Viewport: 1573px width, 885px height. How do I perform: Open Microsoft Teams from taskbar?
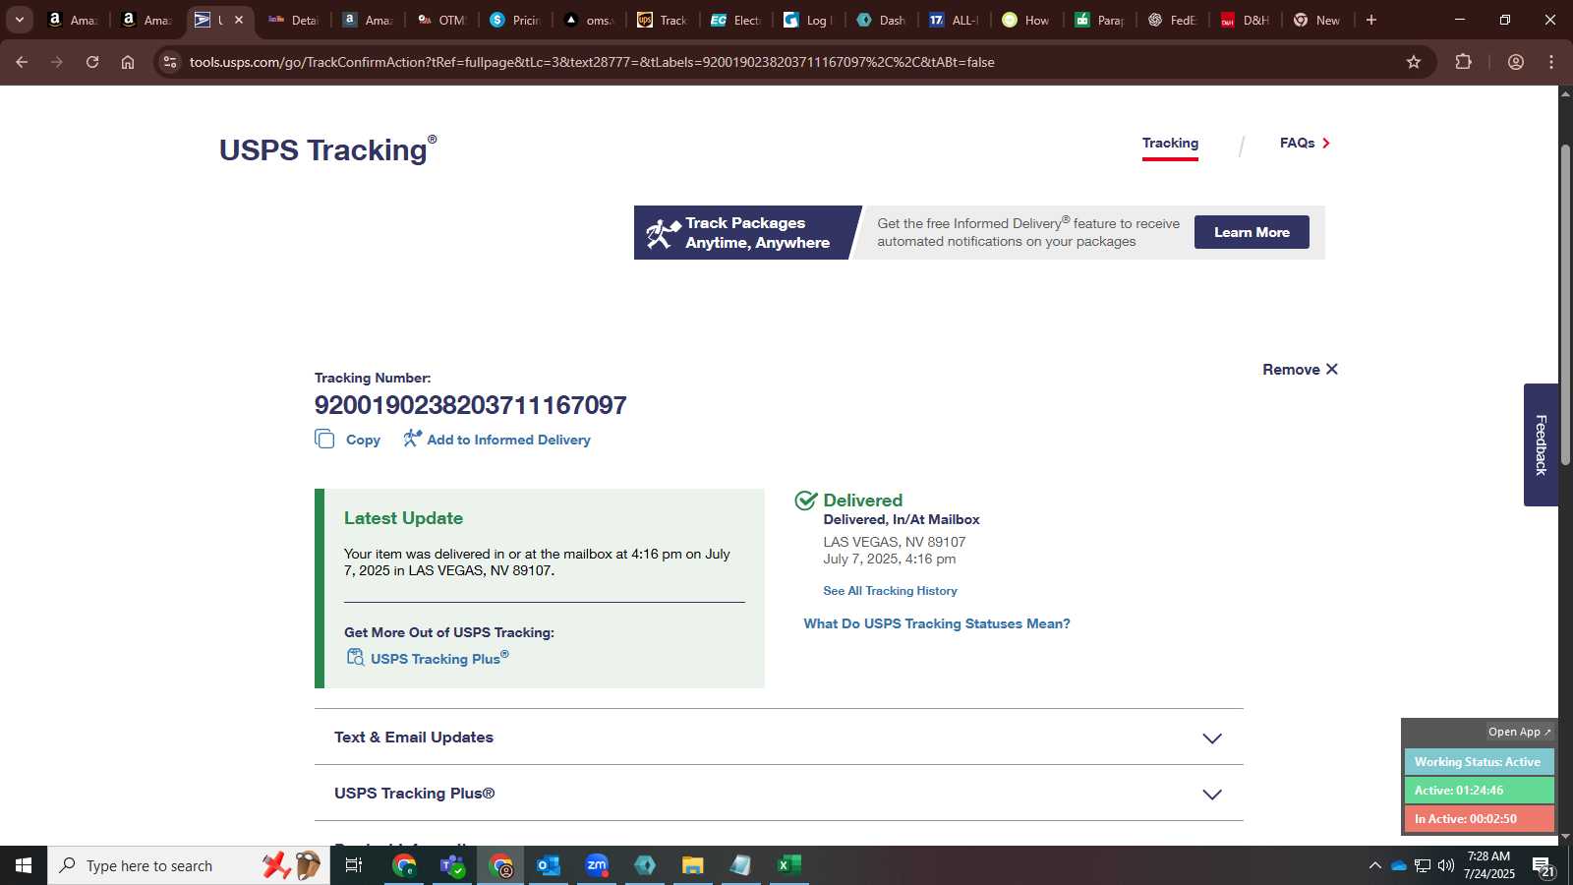[452, 865]
